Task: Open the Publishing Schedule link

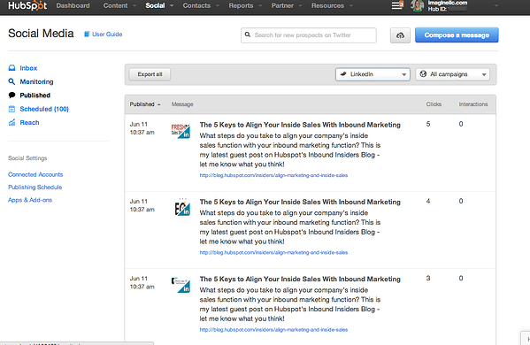Action: tap(35, 188)
